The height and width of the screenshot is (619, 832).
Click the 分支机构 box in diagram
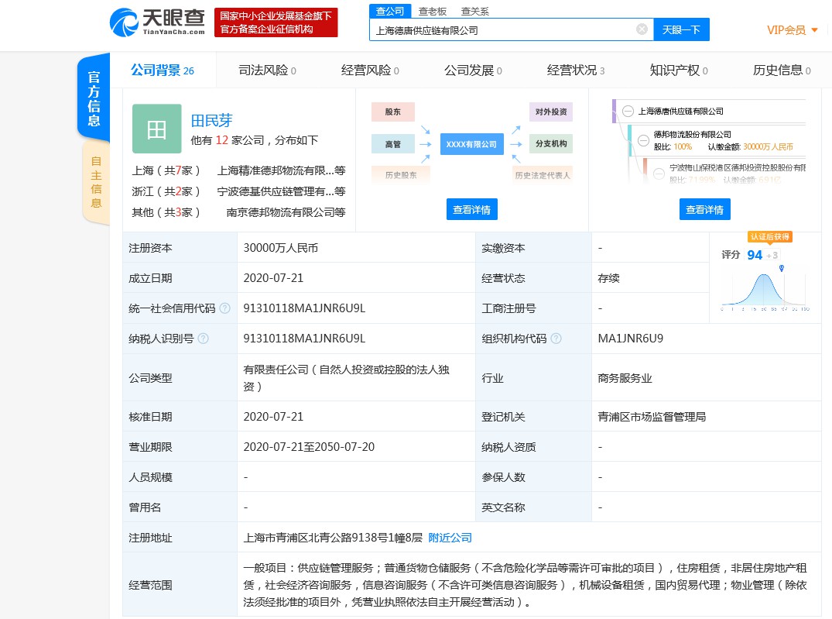pyautogui.click(x=551, y=144)
